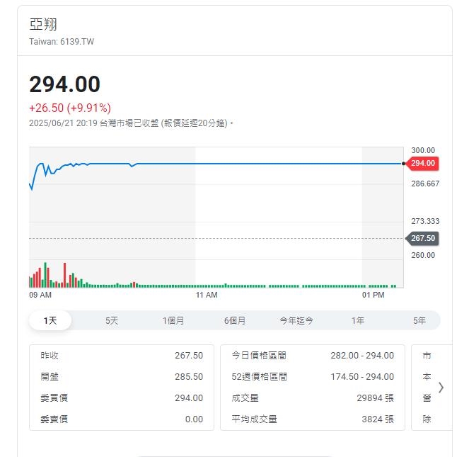
Task: Click the 昨收 value 267.50 row
Action: [x=121, y=356]
